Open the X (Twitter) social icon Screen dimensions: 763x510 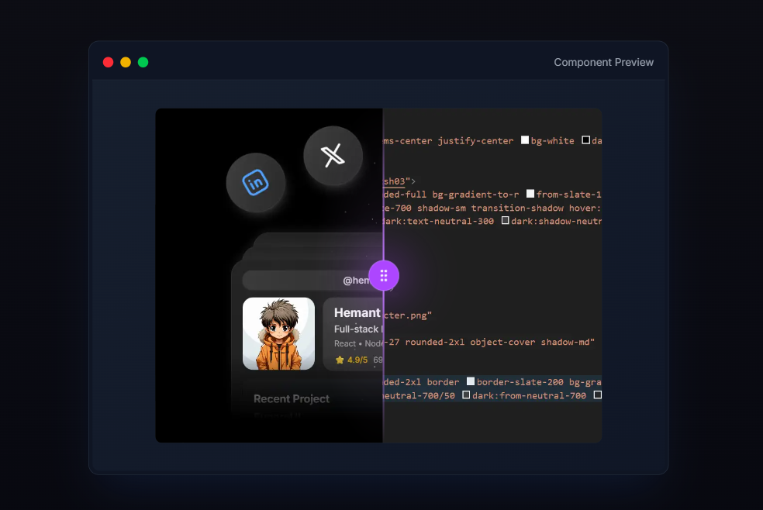333,157
